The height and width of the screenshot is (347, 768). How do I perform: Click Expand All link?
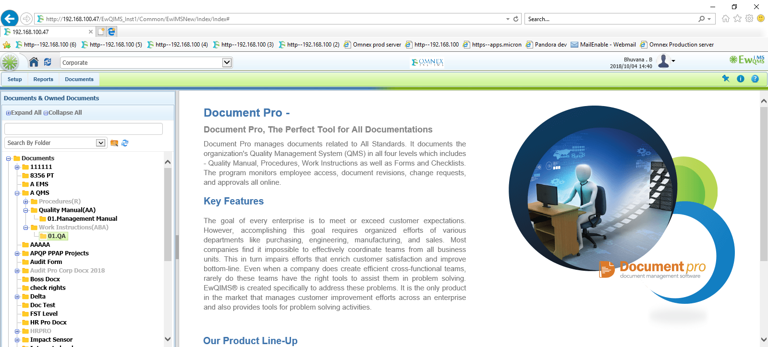click(x=24, y=113)
